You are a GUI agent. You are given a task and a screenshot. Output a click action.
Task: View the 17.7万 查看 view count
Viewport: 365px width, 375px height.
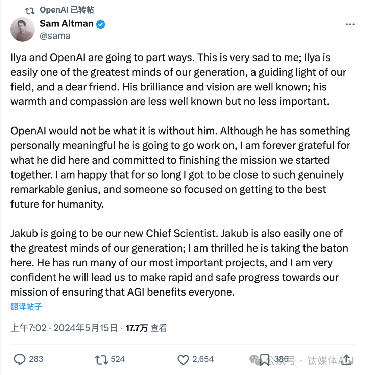(146, 328)
